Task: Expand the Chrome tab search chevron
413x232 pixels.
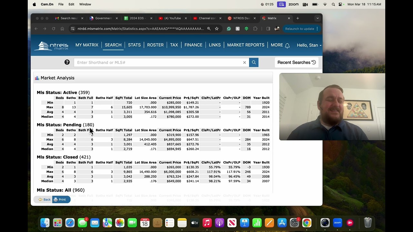Action: [x=317, y=18]
